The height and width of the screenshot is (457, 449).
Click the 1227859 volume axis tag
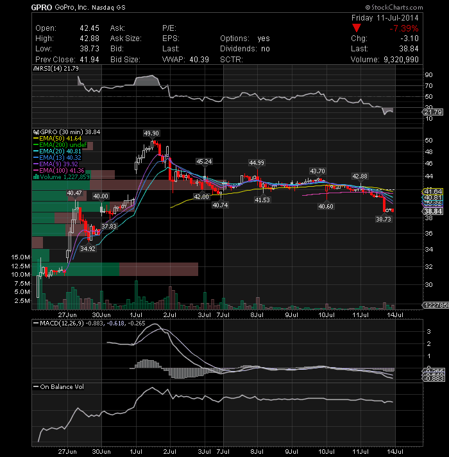point(436,305)
